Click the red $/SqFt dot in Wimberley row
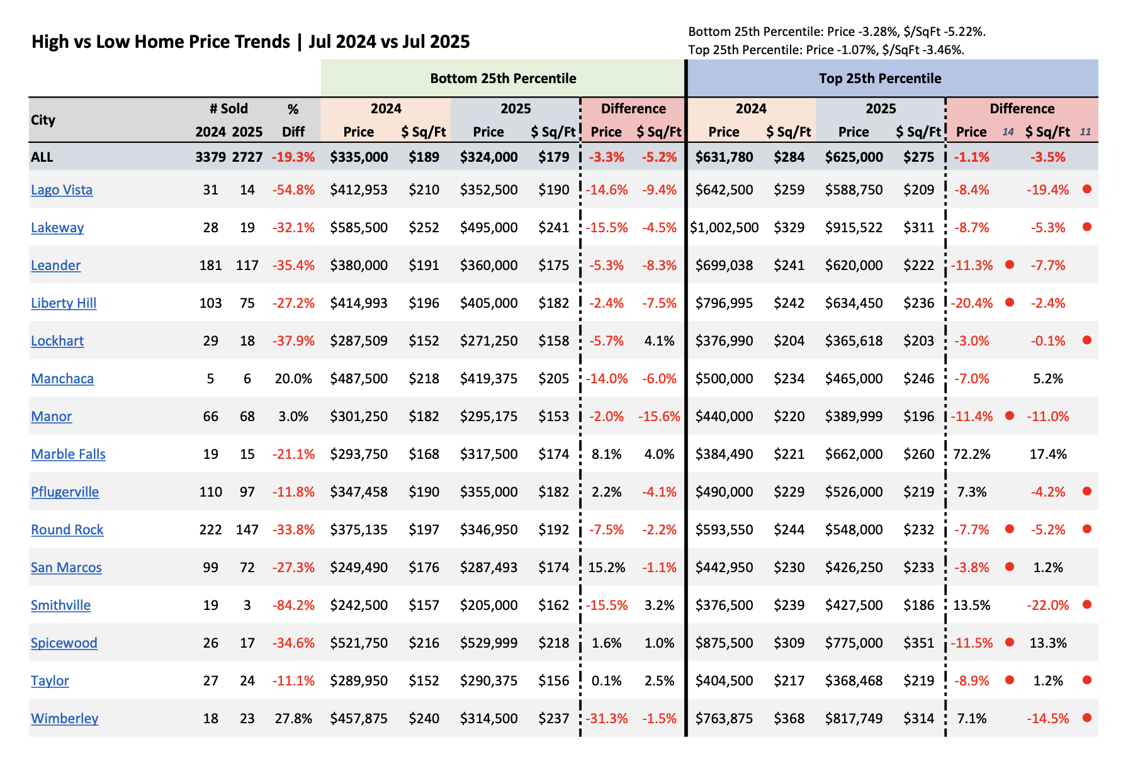The image size is (1128, 783). coord(1086,718)
